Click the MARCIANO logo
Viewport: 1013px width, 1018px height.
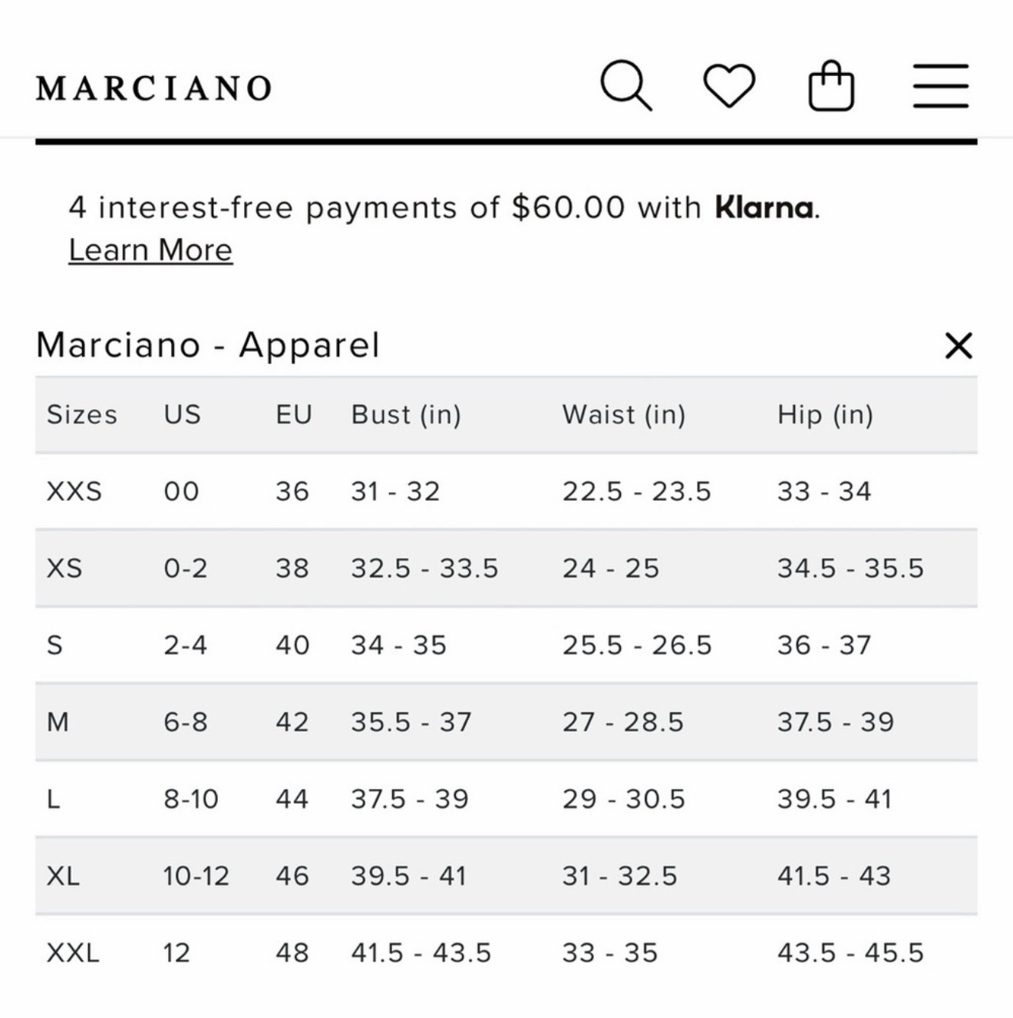(x=154, y=88)
